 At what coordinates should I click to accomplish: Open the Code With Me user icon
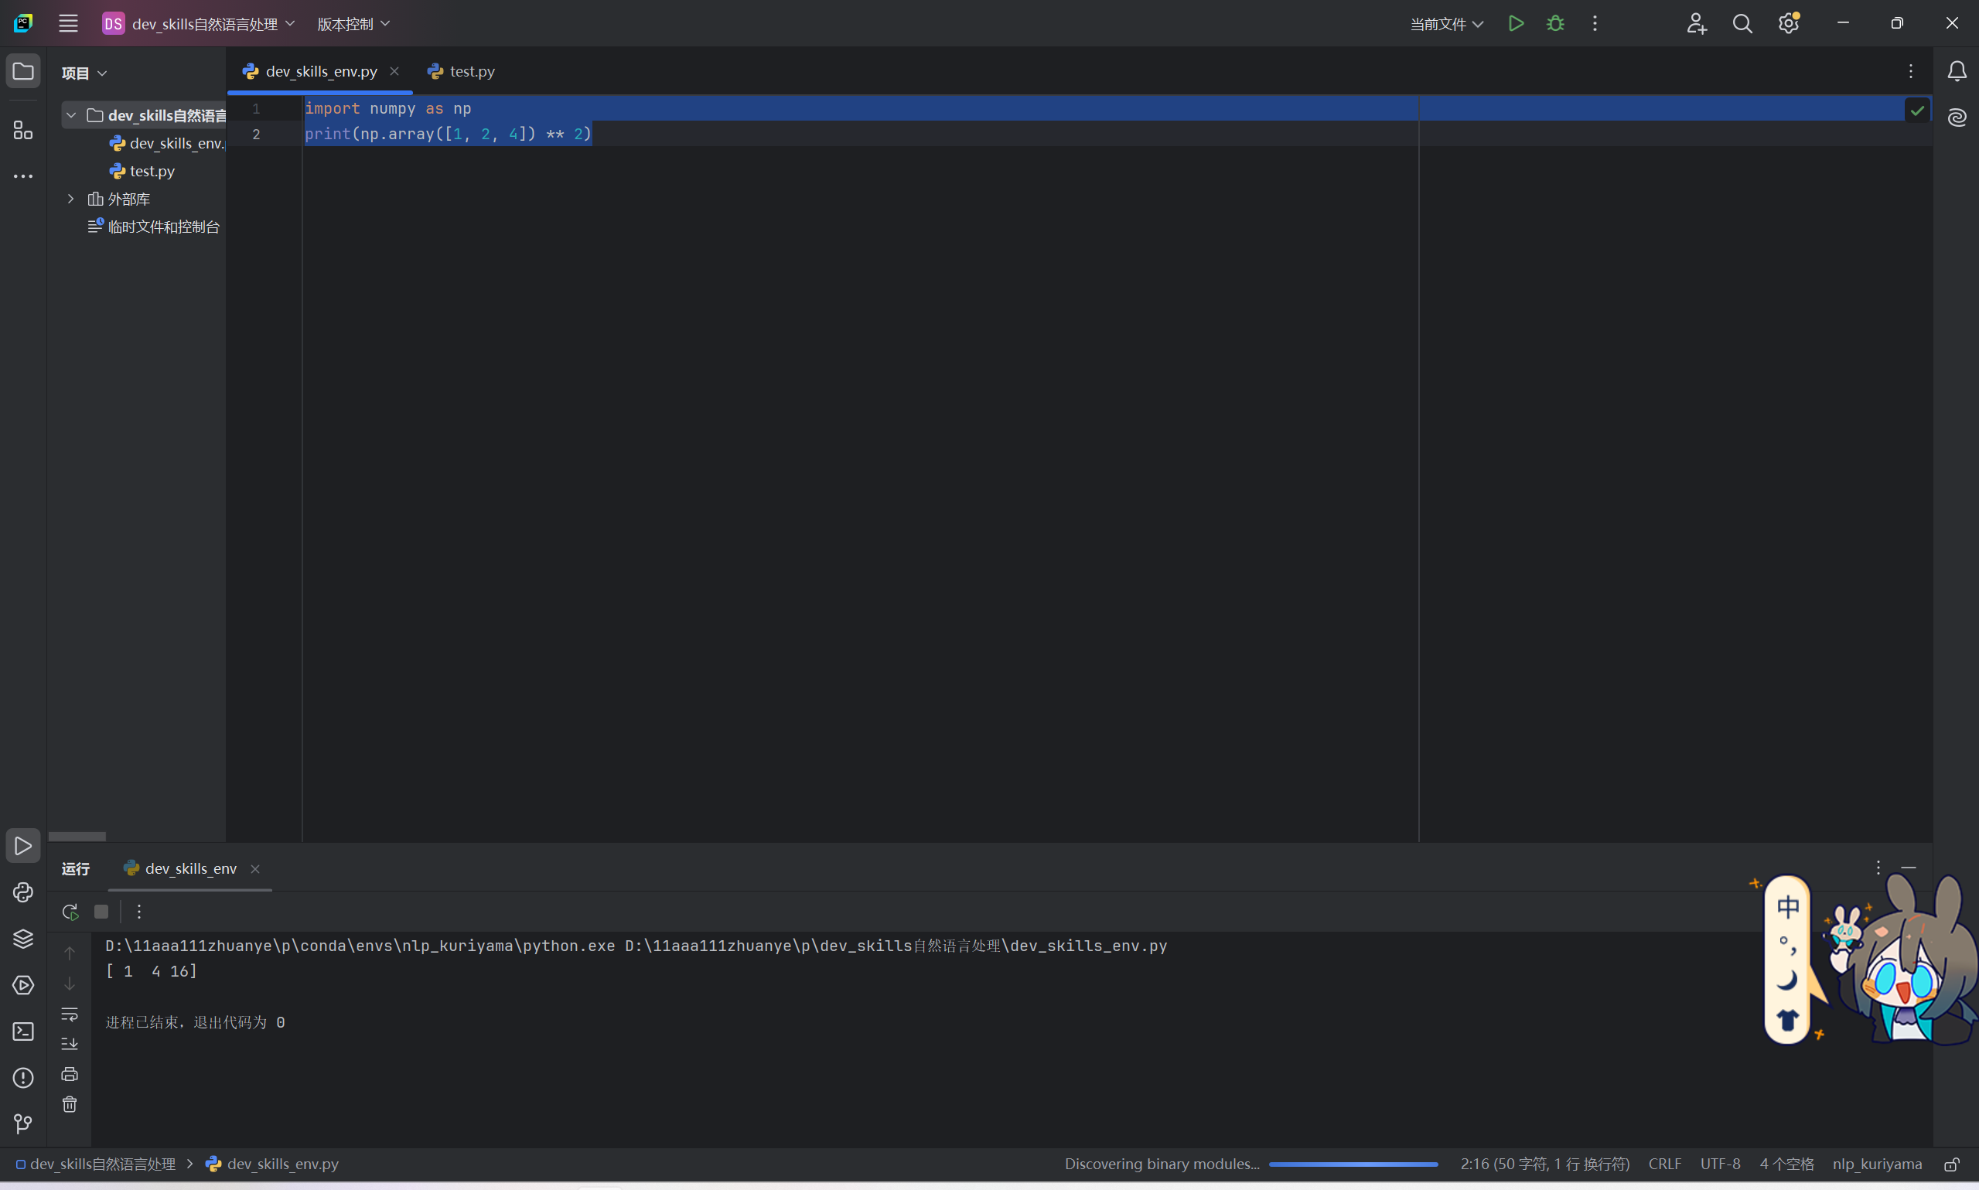1696,23
